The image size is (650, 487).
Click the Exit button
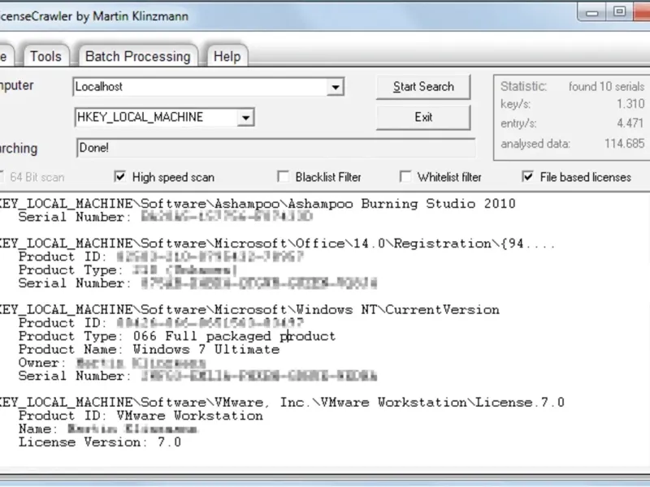[423, 117]
